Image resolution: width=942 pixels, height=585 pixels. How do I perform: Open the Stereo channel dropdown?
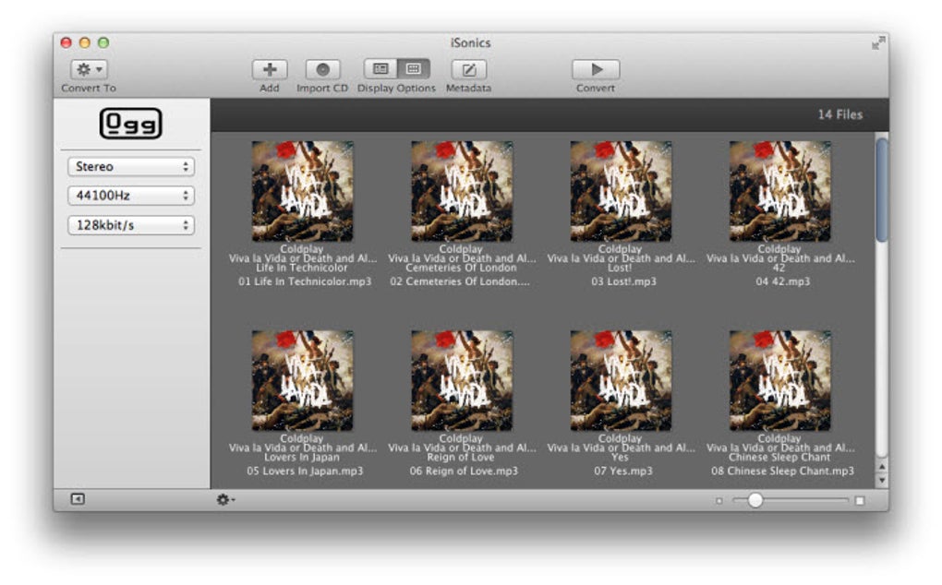(x=131, y=166)
